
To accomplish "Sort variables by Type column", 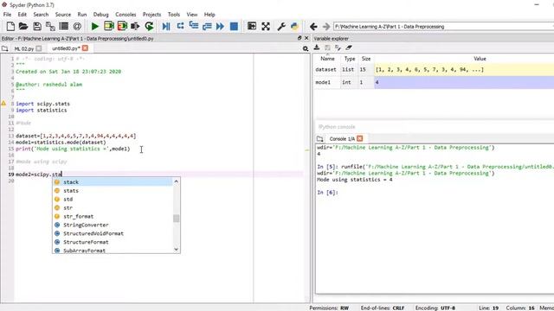I will 350,59.
